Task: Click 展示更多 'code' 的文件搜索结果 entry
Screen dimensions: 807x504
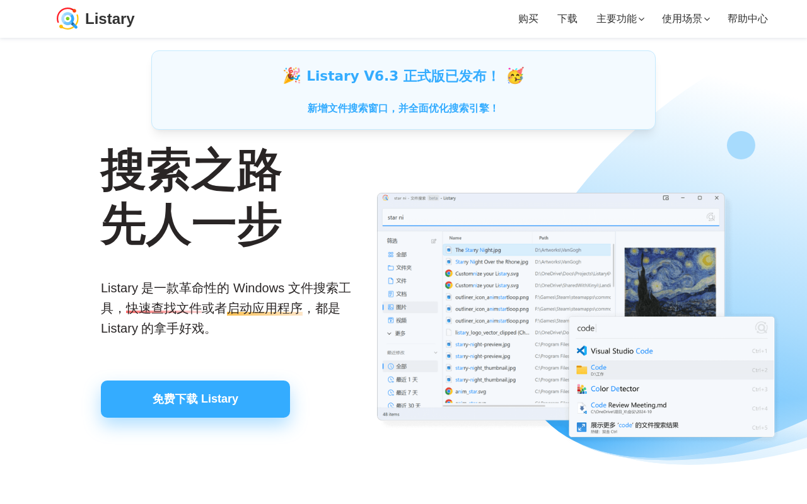Action: pos(671,427)
